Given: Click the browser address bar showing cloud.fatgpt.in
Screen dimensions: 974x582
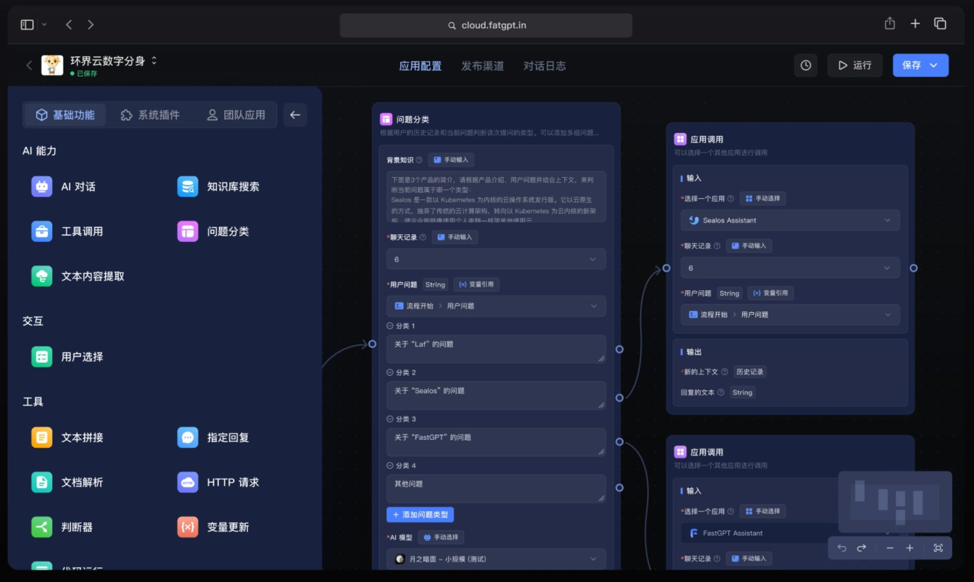Looking at the screenshot, I should 486,25.
